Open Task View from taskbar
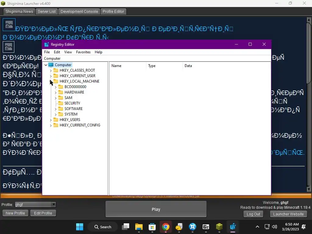312x234 pixels. pyautogui.click(x=126, y=227)
